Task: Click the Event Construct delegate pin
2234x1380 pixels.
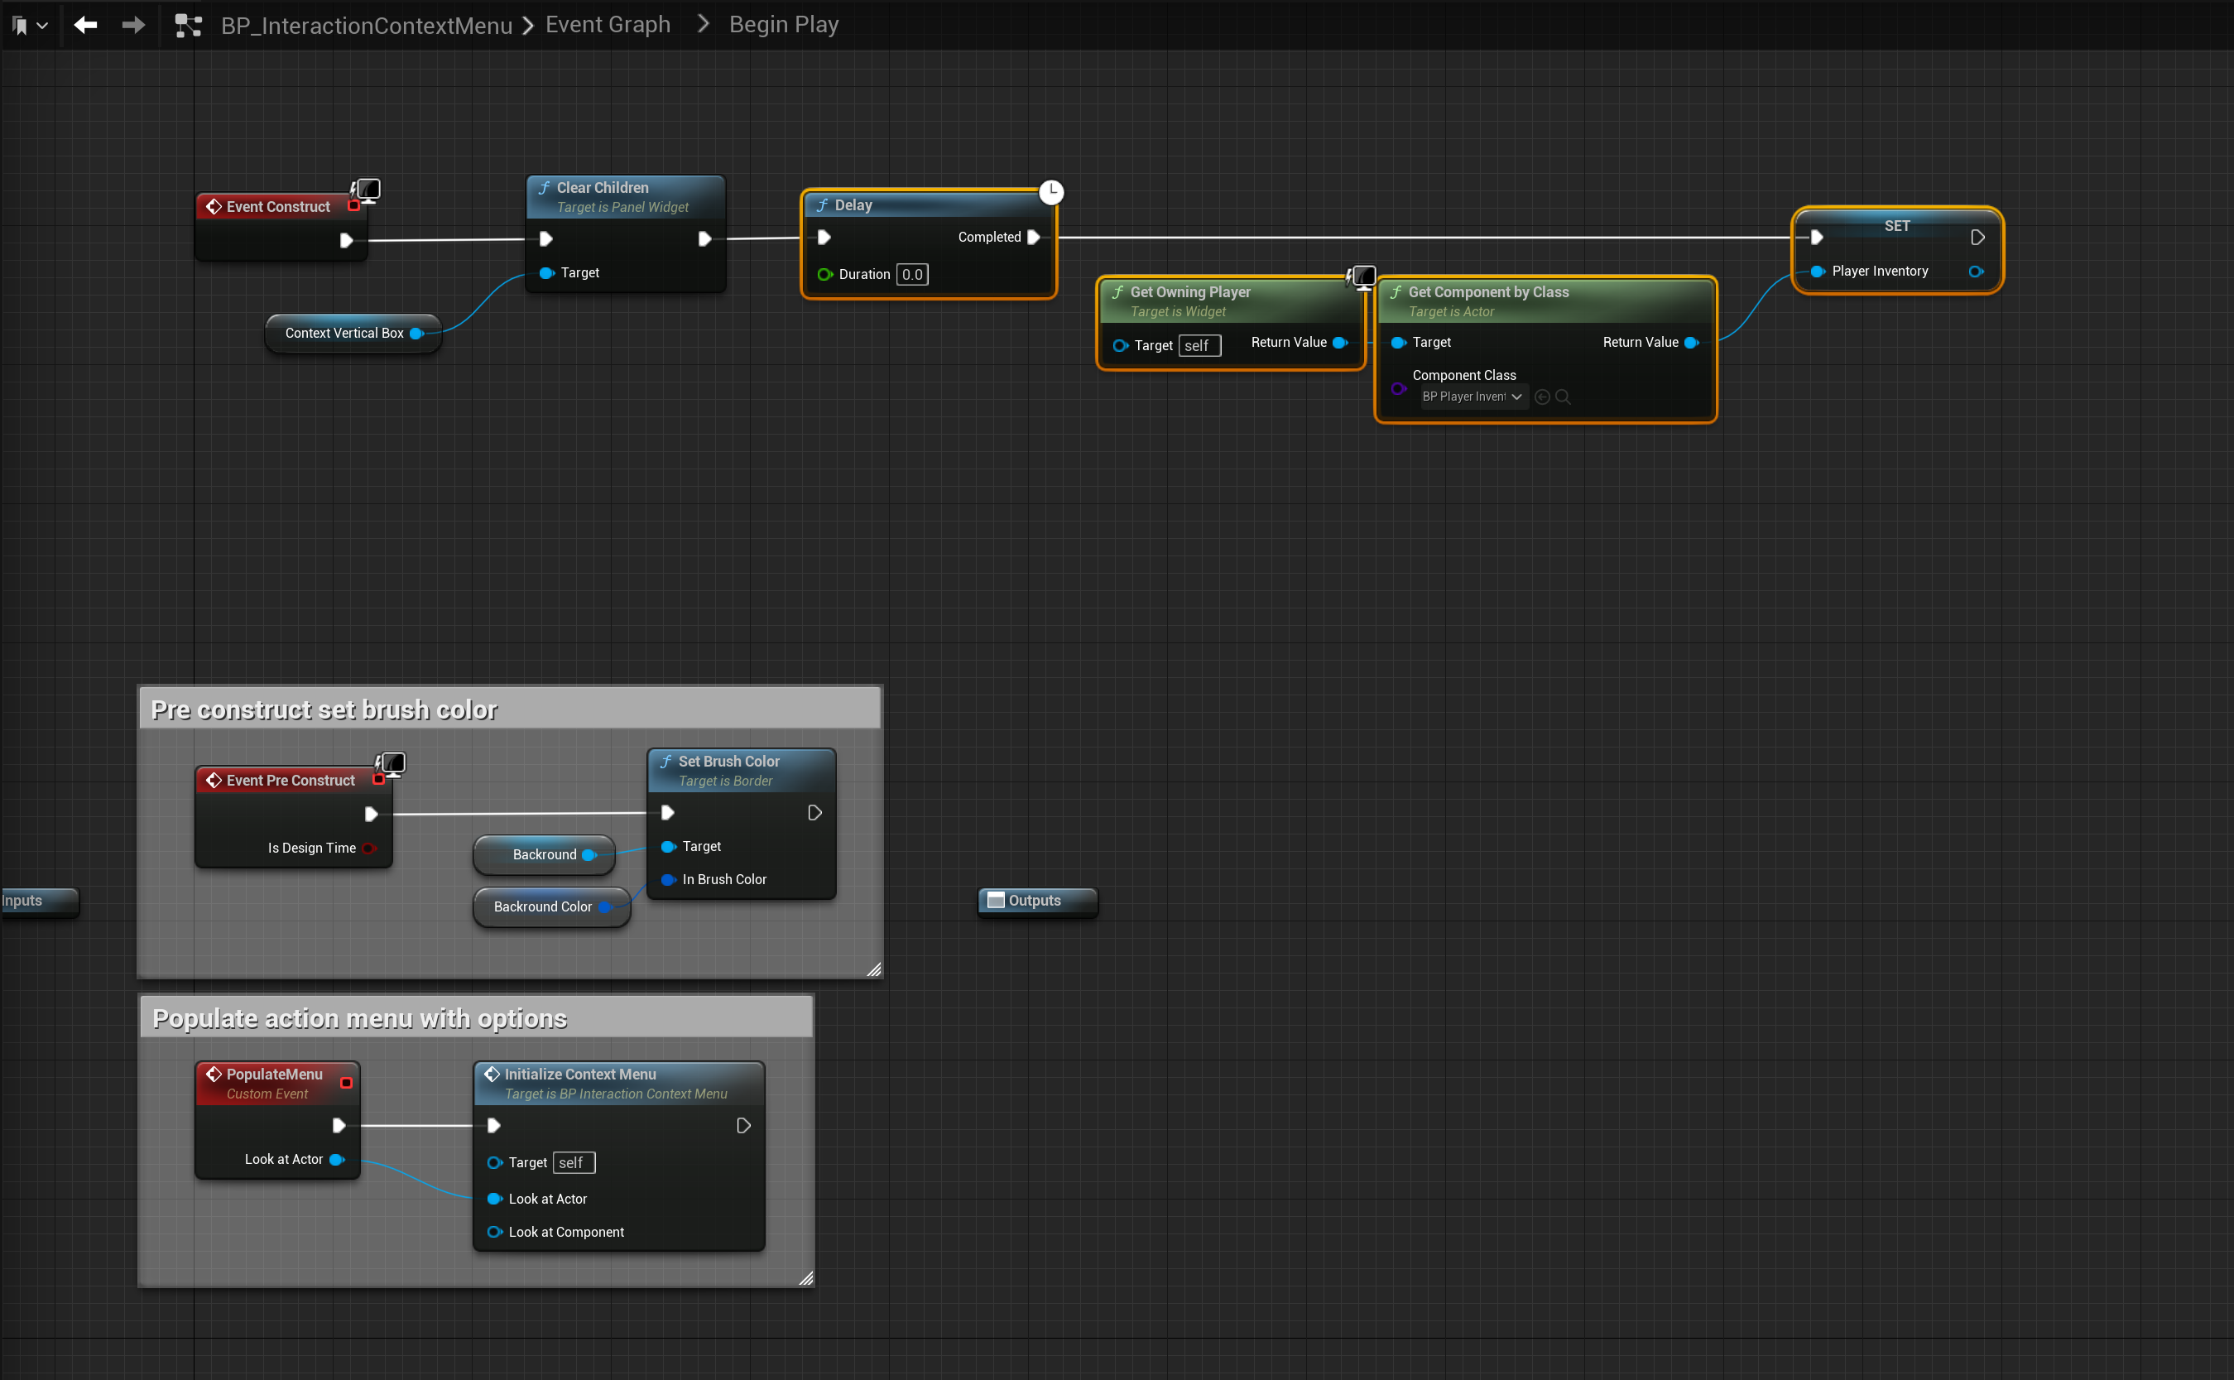Action: (x=353, y=206)
